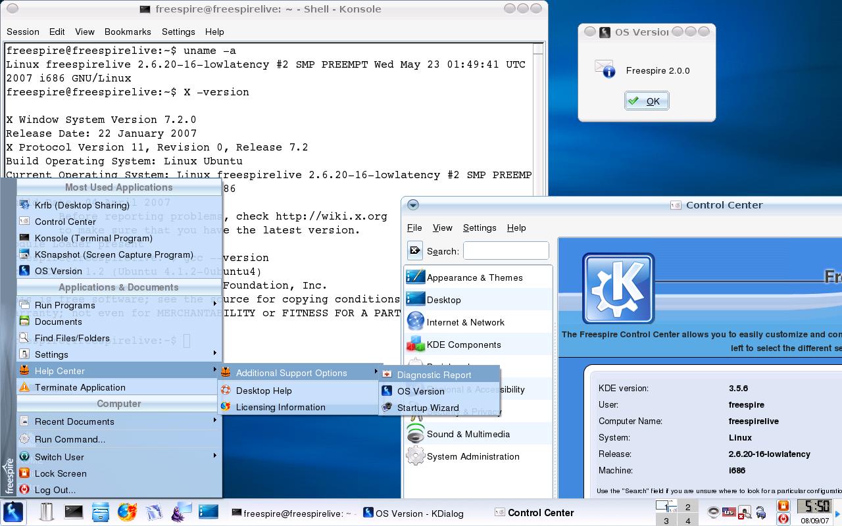
Task: Open the Bookmarks menu in Konsole
Action: (x=128, y=32)
